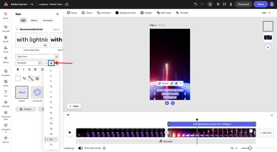Toggle Show layer timing switch
Image resolution: width=277 pixels, height=152 pixels.
(81, 148)
